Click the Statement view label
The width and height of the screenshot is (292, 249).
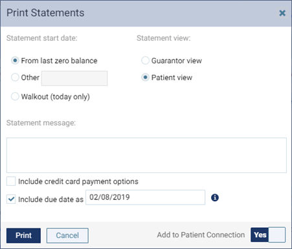tap(164, 38)
